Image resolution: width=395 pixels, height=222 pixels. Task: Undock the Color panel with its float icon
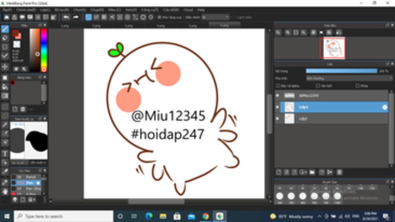click(40, 25)
